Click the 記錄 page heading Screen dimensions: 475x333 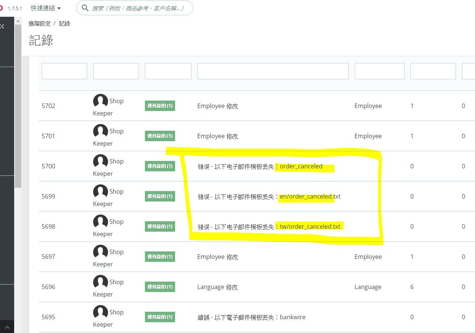41,40
